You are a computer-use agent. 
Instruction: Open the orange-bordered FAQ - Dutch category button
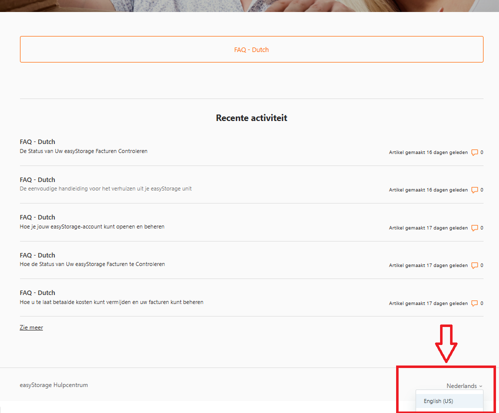251,49
